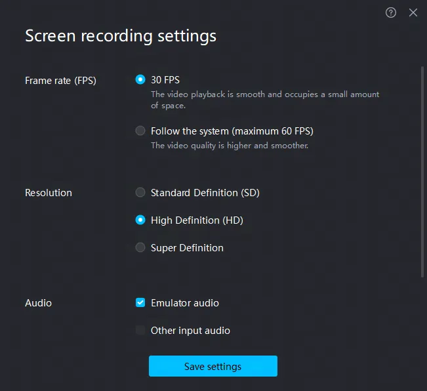Click the 30 FPS description about small space

pos(265,100)
